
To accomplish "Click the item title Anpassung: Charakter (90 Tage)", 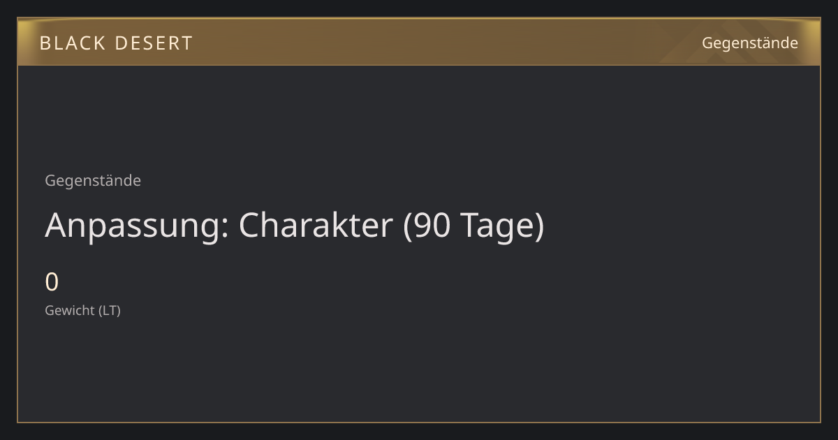I will 294,226.
